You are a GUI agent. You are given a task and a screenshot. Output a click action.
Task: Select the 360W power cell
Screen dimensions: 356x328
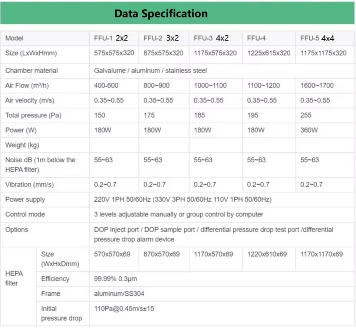309,130
